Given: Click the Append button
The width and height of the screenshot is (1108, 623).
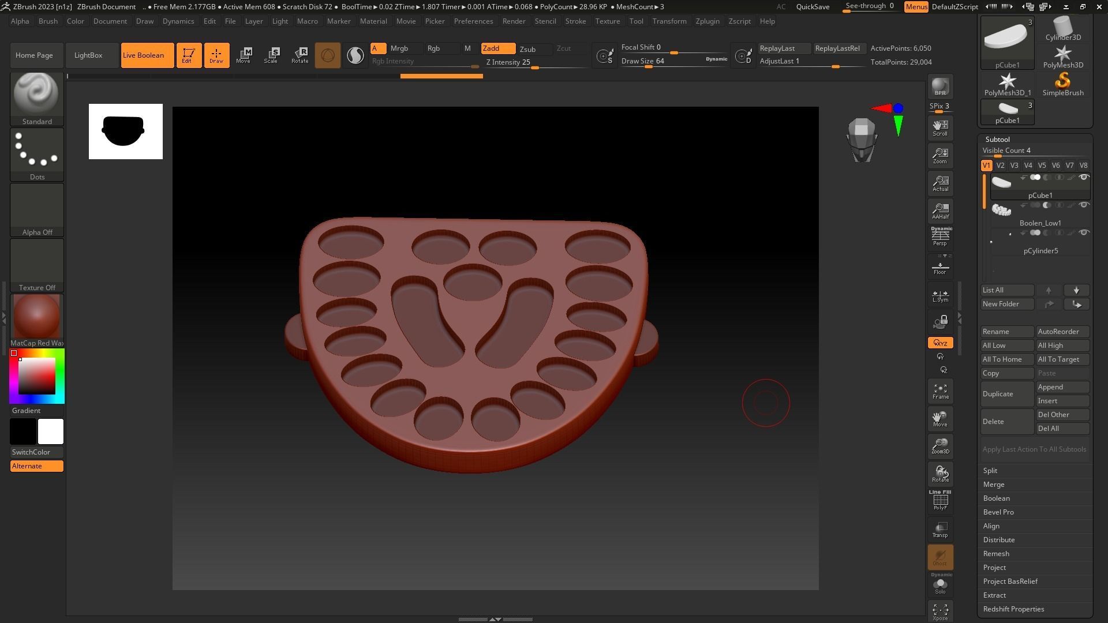Looking at the screenshot, I should click(1062, 387).
